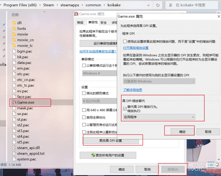The image size is (221, 176).
Task: Click the 更改高 DPI 设置 button
Action: tap(111, 140)
